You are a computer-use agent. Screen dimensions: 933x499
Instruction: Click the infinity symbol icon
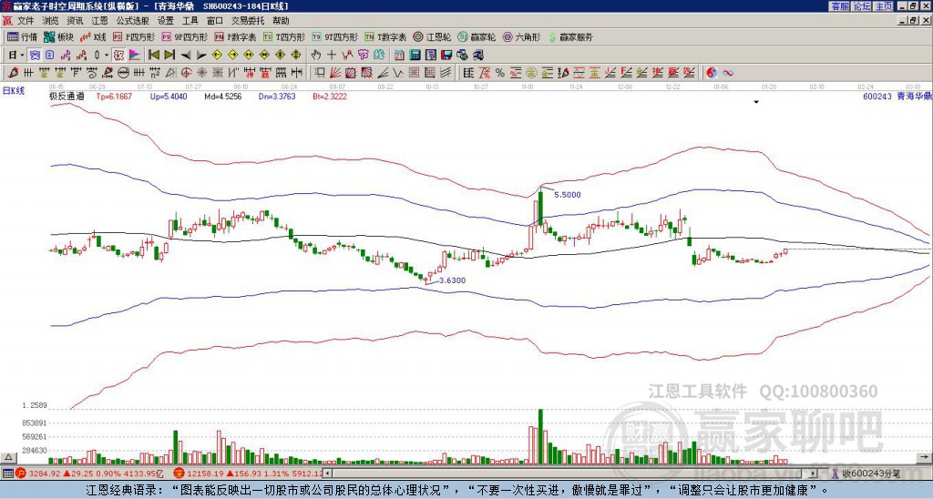click(x=728, y=72)
